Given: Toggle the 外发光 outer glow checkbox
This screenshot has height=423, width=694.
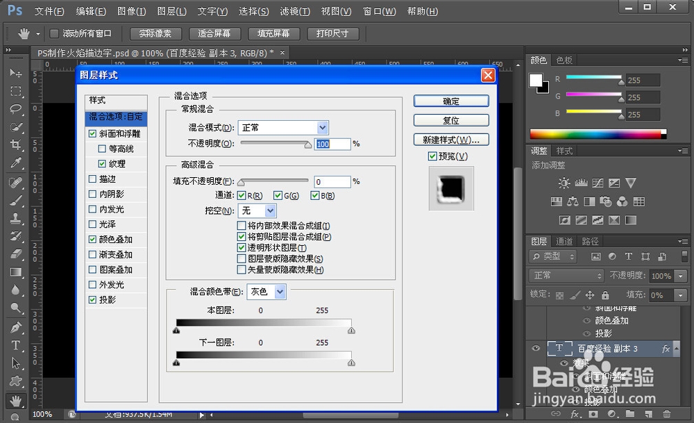Looking at the screenshot, I should [x=92, y=284].
